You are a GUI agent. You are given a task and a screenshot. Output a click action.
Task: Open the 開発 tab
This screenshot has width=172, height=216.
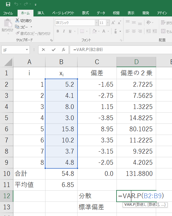pyautogui.click(x=146, y=13)
